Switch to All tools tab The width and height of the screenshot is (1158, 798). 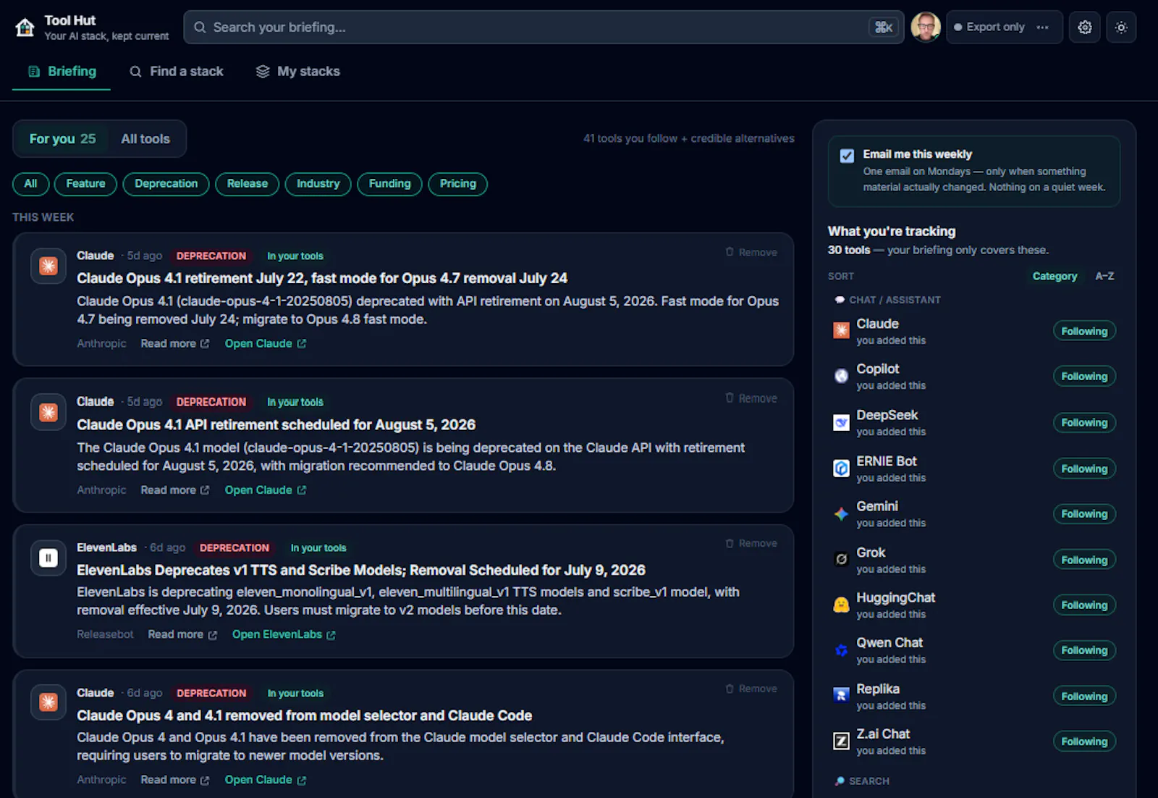(x=145, y=138)
